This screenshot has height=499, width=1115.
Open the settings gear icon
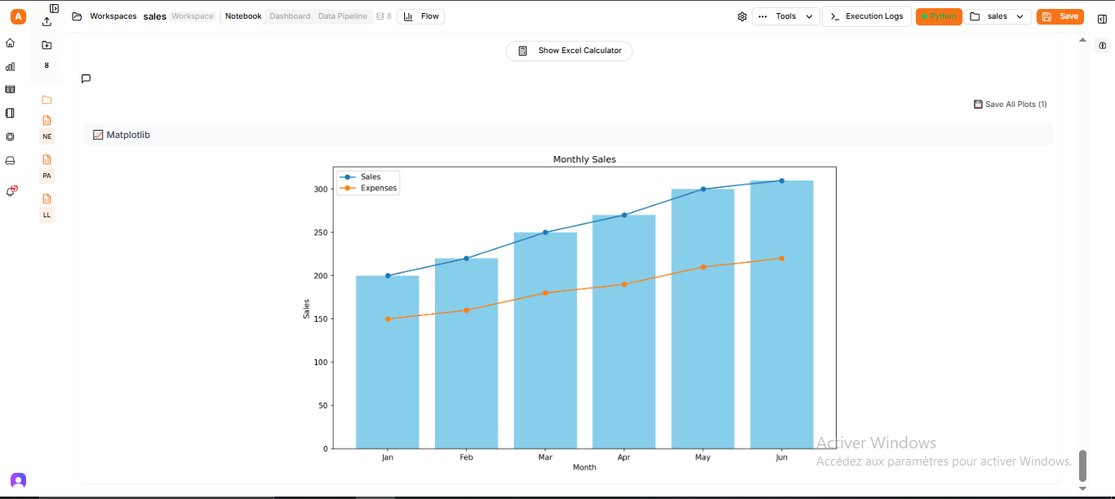click(x=742, y=16)
